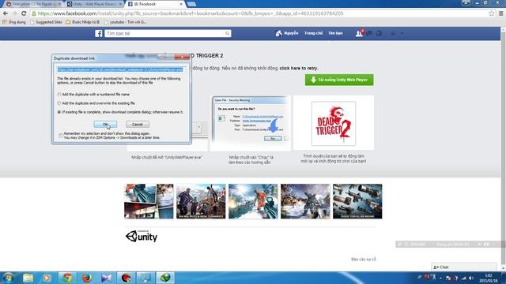This screenshot has width=506, height=284.
Task: Open fifth screenshot showing weapons arsenal
Action: click(x=357, y=201)
